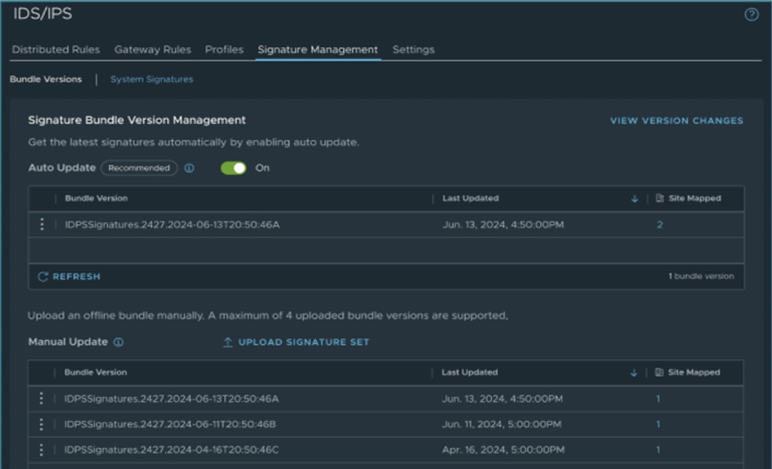
Task: Turn off the Auto Update toggle
Action: [x=233, y=168]
